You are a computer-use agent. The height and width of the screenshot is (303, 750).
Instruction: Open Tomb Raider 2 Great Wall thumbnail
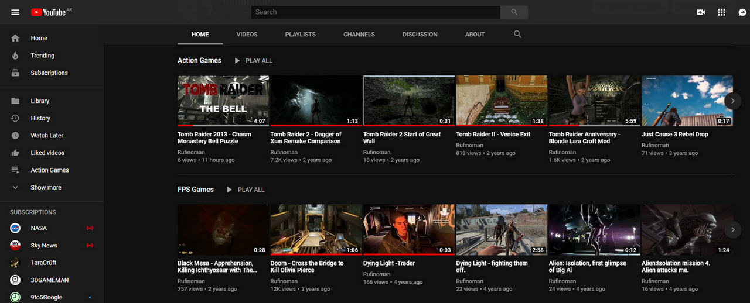point(409,101)
